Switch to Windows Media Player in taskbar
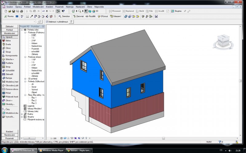This screenshot has height=153, width=246. tap(51, 150)
